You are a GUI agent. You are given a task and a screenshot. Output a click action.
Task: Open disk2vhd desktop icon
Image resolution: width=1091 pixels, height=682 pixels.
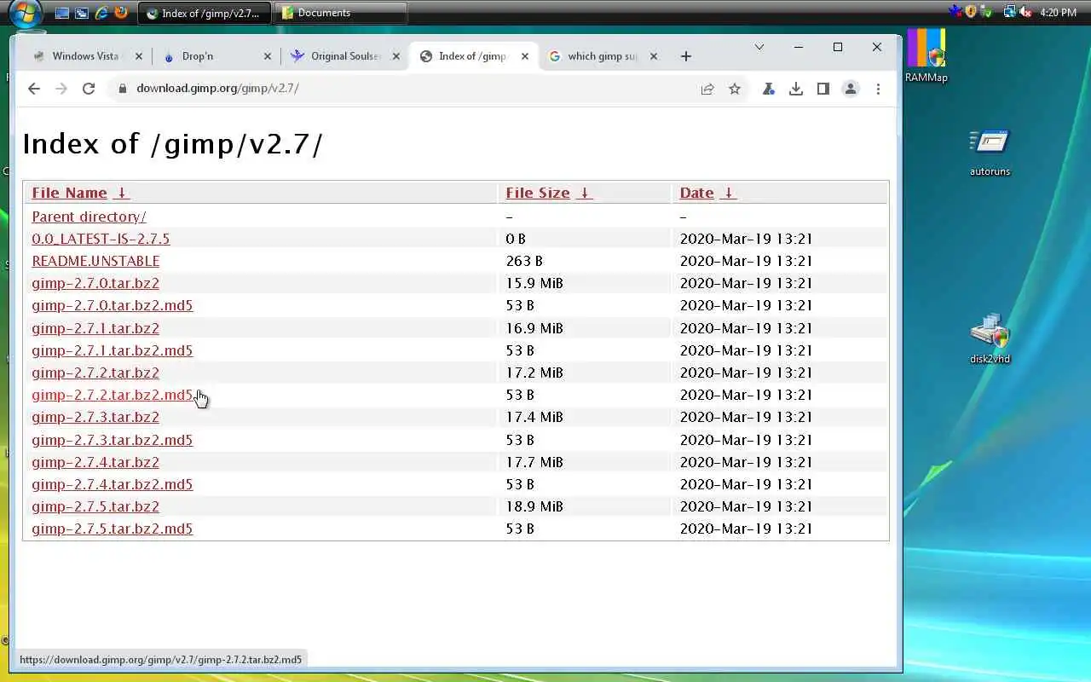[x=990, y=339]
